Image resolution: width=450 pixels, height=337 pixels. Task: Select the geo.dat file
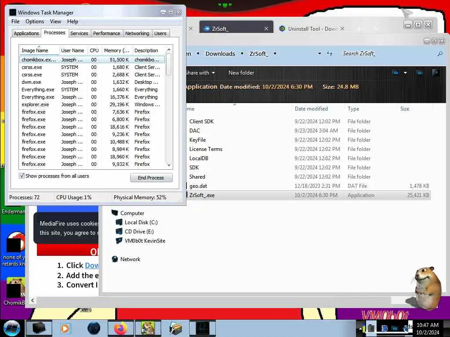(x=198, y=186)
